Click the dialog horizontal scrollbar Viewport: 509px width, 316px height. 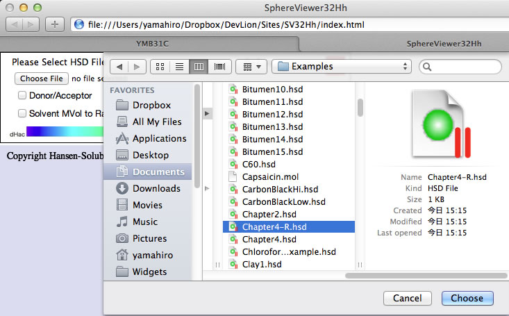pos(426,276)
